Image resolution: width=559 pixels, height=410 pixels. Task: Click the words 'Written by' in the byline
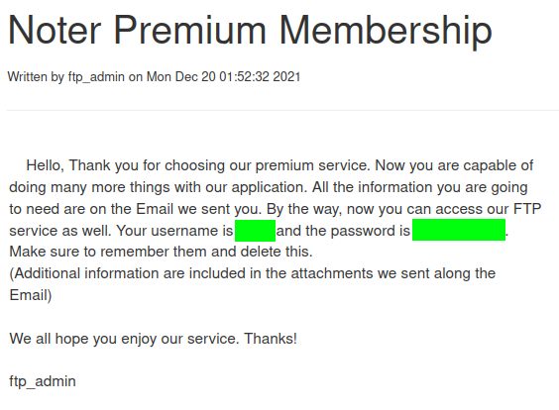click(x=36, y=77)
